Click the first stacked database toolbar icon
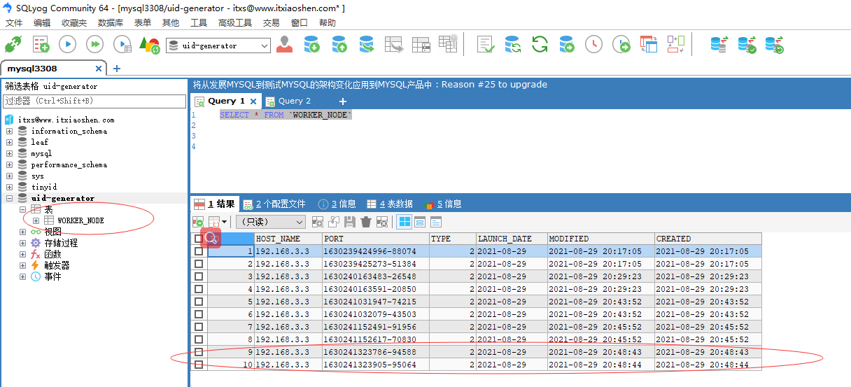The width and height of the screenshot is (851, 387). pyautogui.click(x=719, y=45)
